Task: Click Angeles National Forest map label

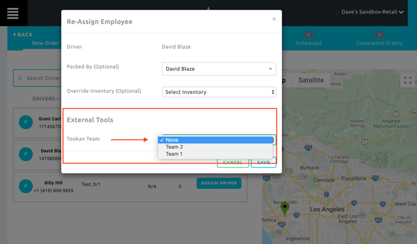Action: pyautogui.click(x=391, y=124)
